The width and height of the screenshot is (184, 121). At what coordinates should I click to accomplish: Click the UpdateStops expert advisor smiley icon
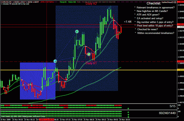[175, 2]
